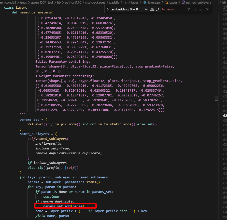Open the named_sublayers breadcrumb symbol list
227x220 pixels.
coord(198,2)
